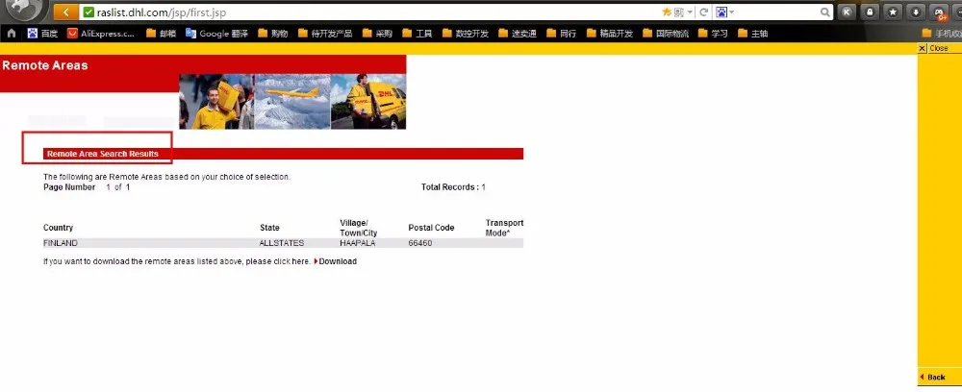The height and width of the screenshot is (392, 962).
Task: Click the Close link in yellow sidebar
Action: 939,48
